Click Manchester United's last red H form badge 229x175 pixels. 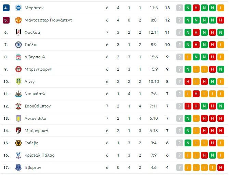point(221,20)
